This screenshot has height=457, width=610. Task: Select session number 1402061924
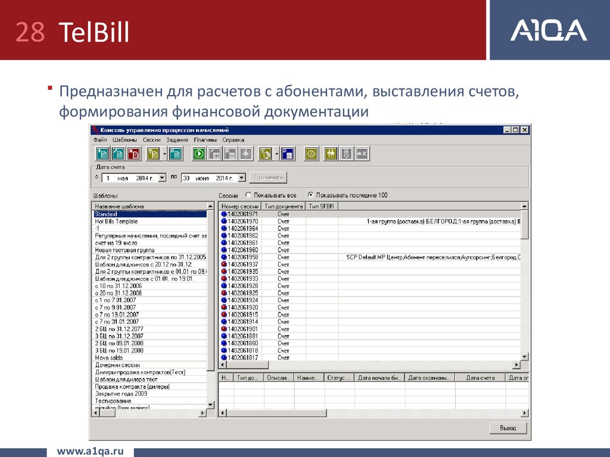pos(242,300)
